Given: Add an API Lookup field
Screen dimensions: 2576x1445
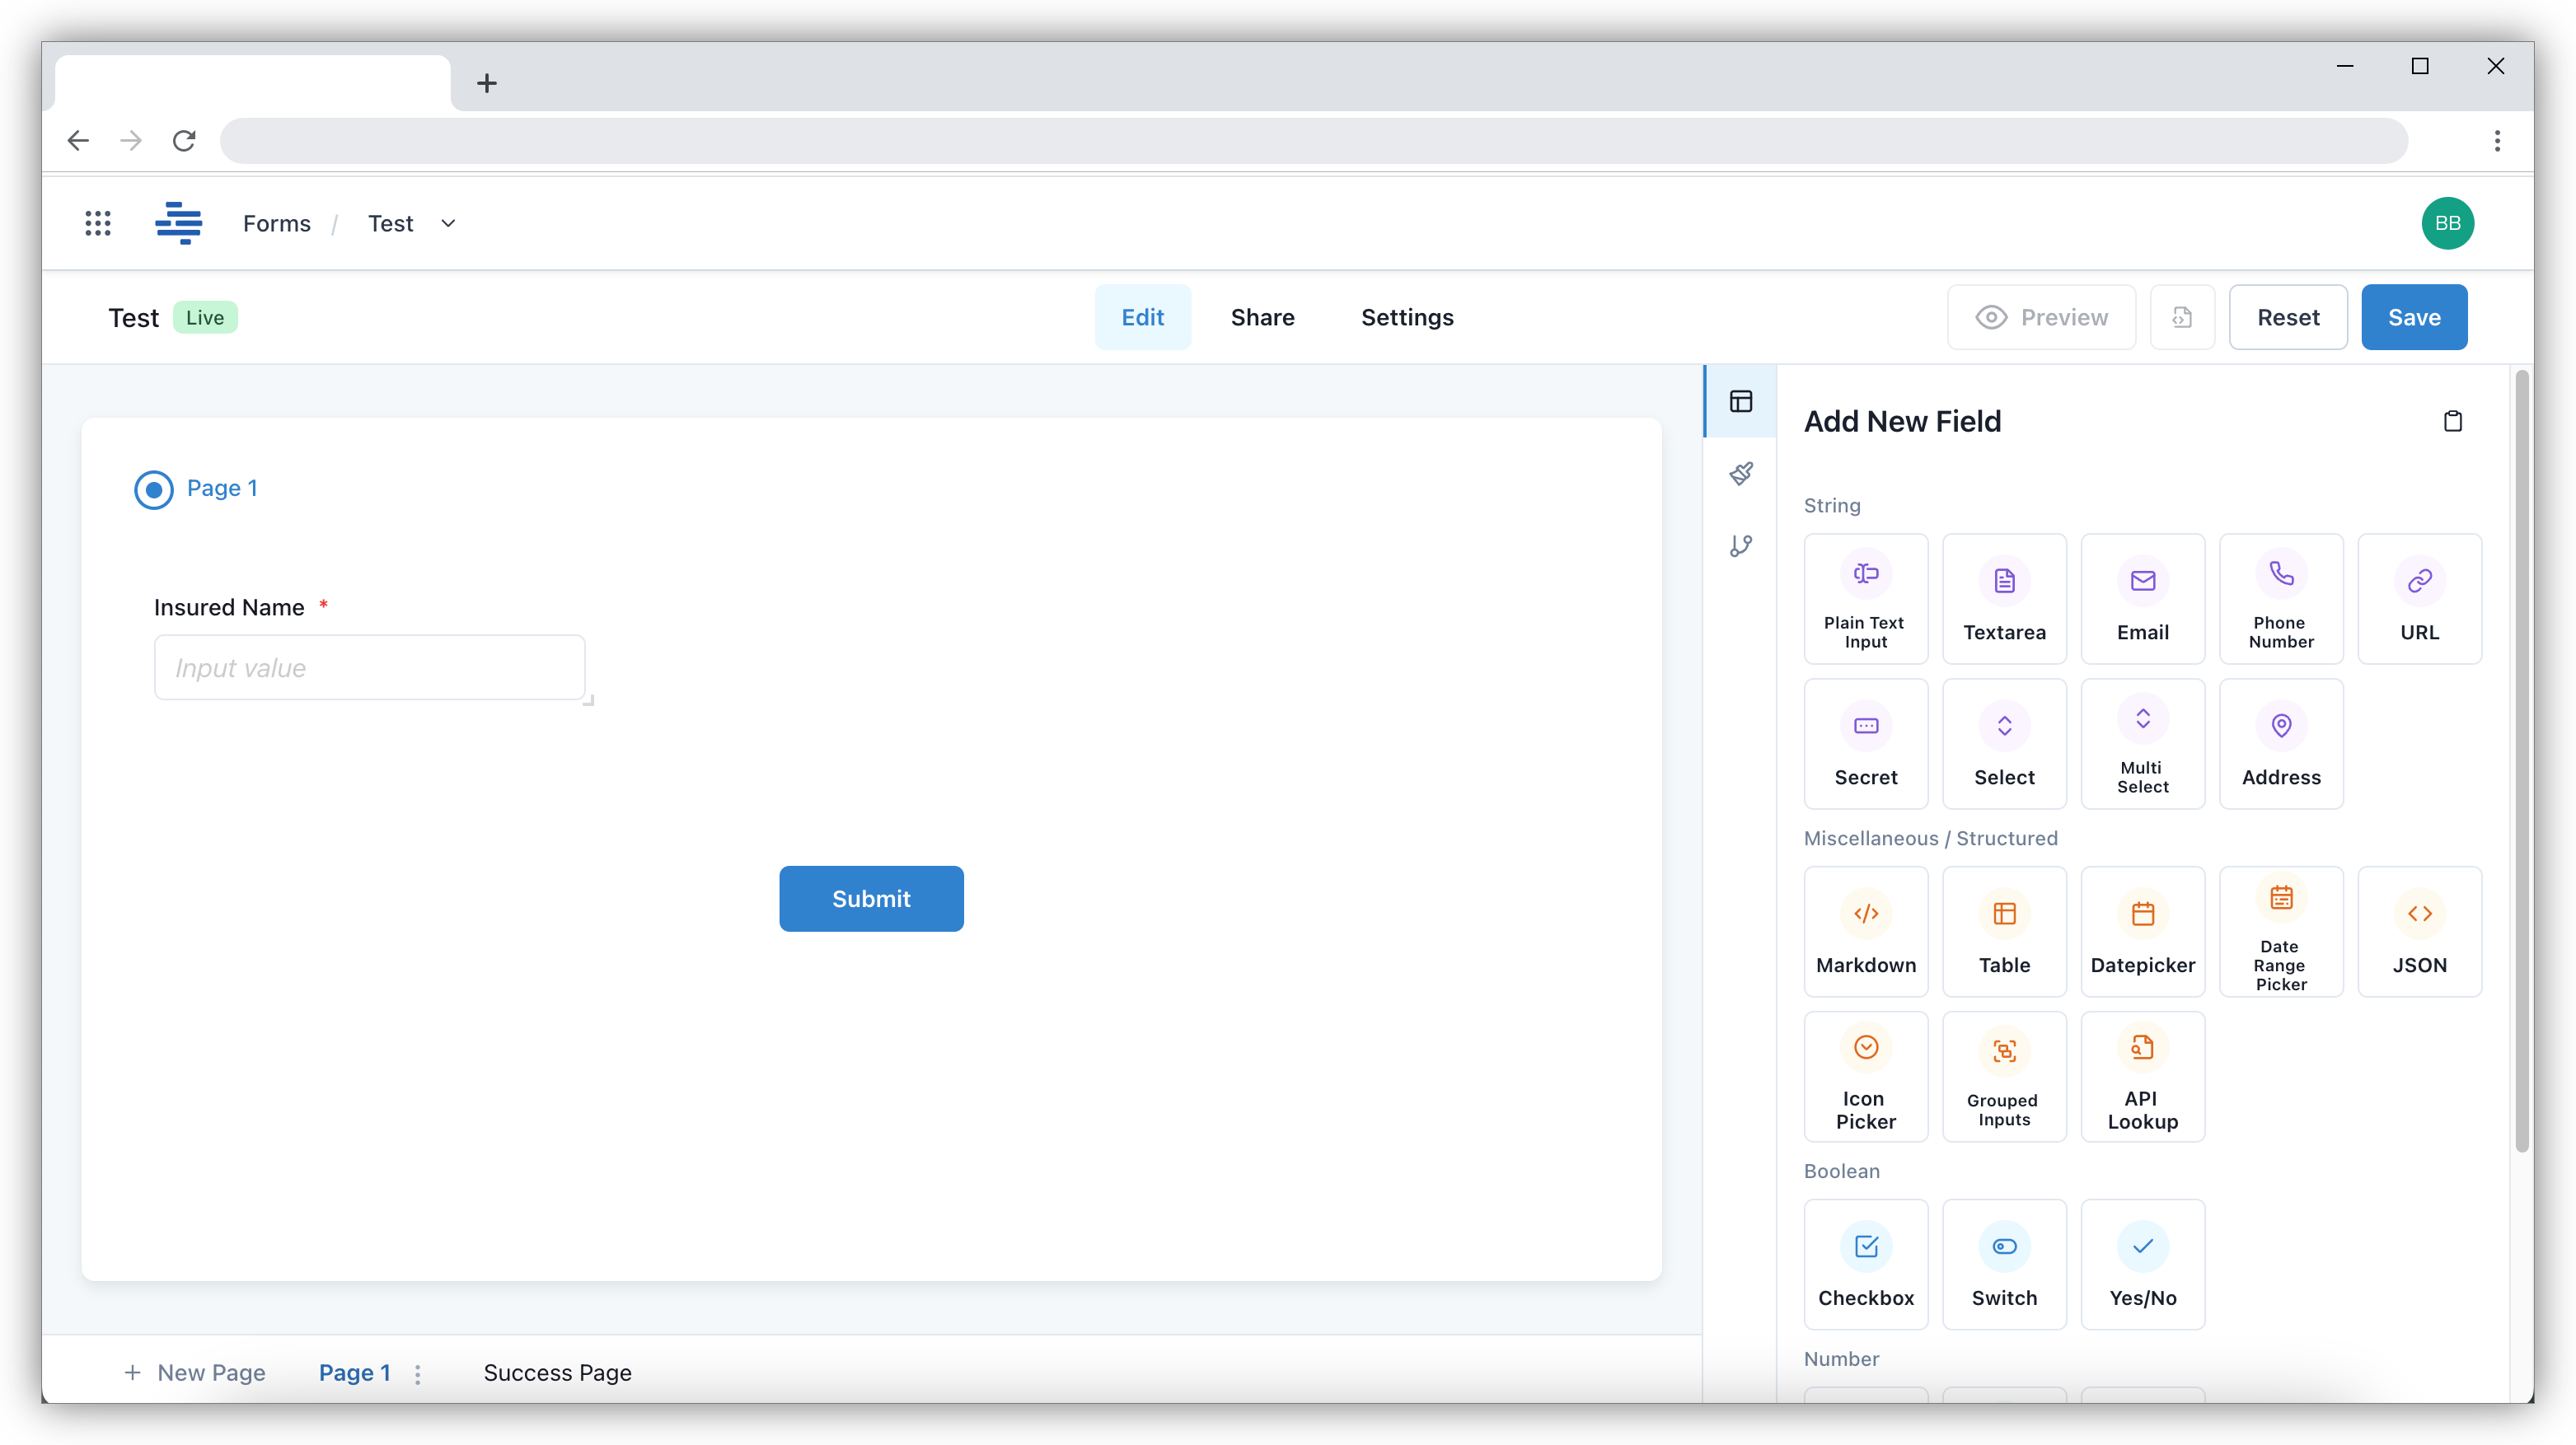Looking at the screenshot, I should (2142, 1076).
